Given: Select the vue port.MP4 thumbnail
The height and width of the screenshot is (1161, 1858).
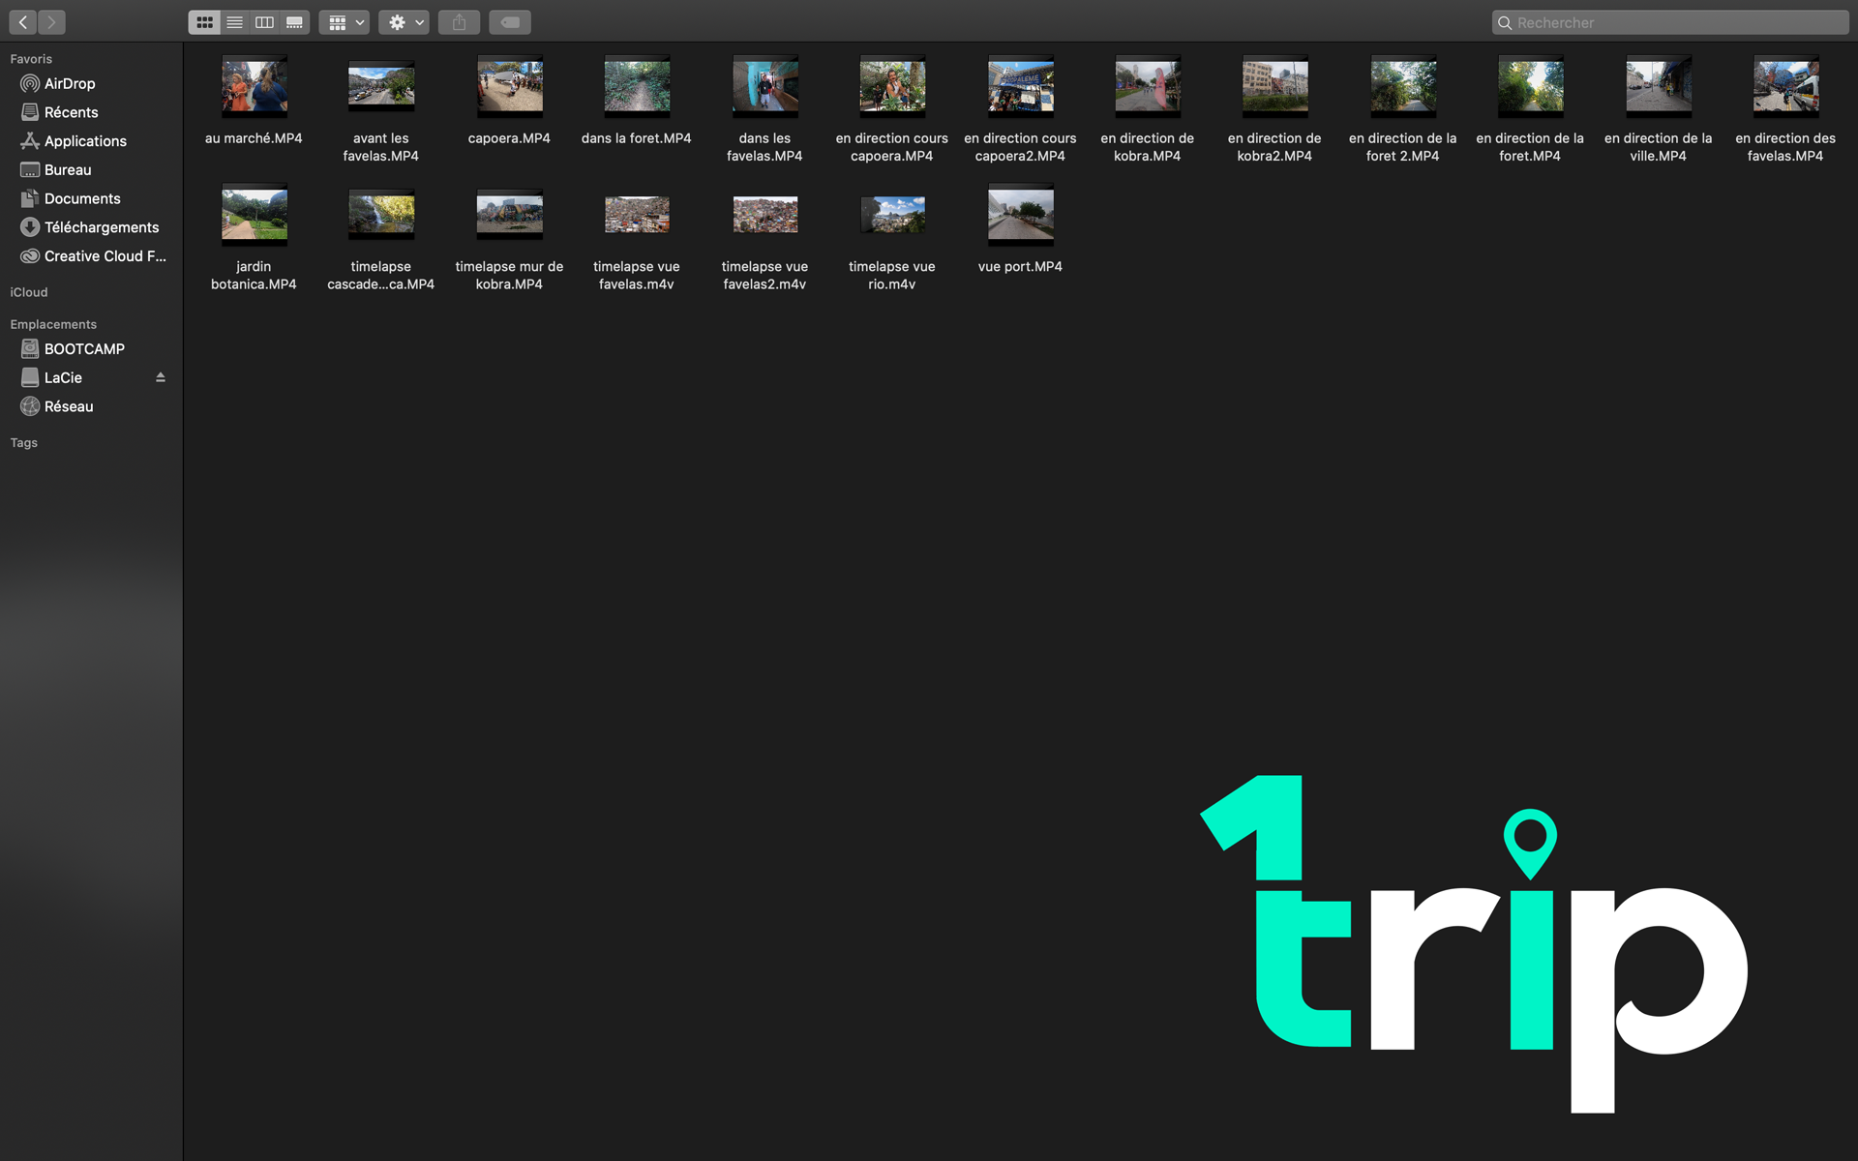Looking at the screenshot, I should coord(1020,214).
